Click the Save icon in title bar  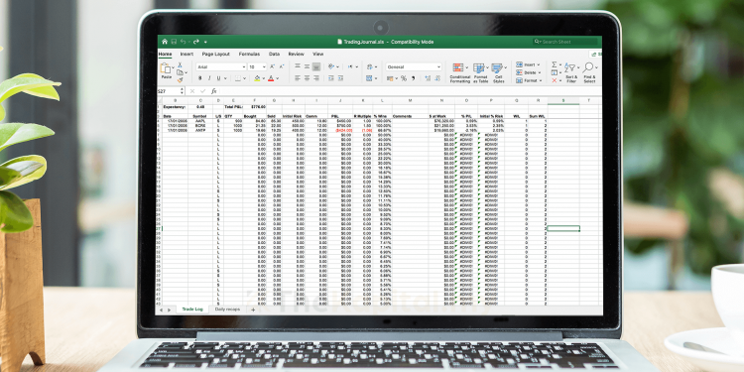pos(174,42)
